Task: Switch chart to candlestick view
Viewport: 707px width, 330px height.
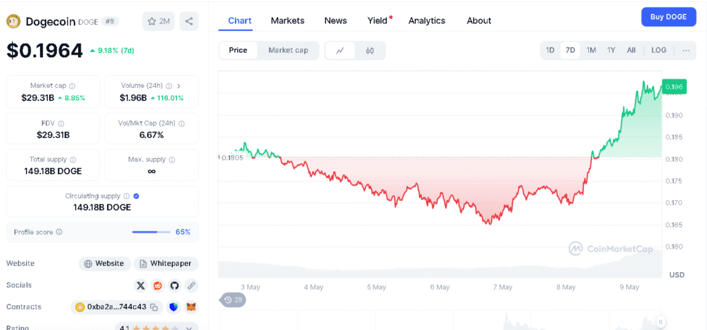Action: click(x=370, y=50)
